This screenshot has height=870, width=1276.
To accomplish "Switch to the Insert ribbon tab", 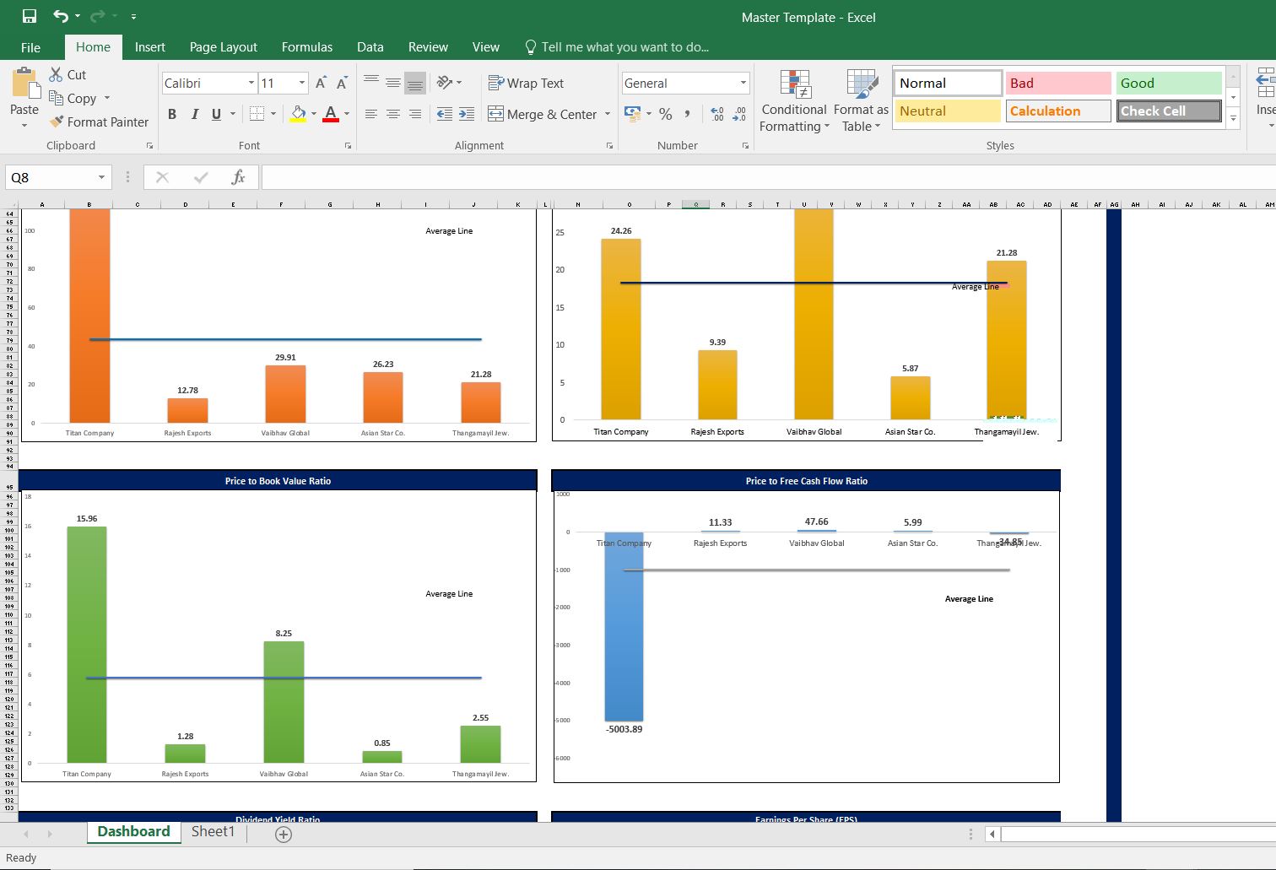I will (x=150, y=47).
